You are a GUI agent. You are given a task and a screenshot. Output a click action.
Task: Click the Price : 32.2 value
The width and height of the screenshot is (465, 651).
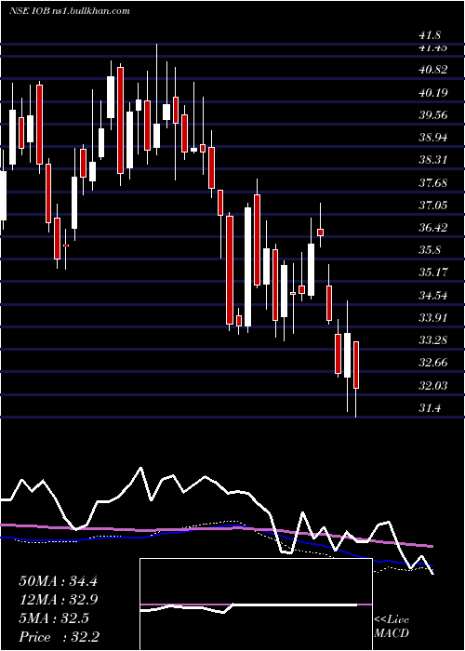tap(59, 637)
